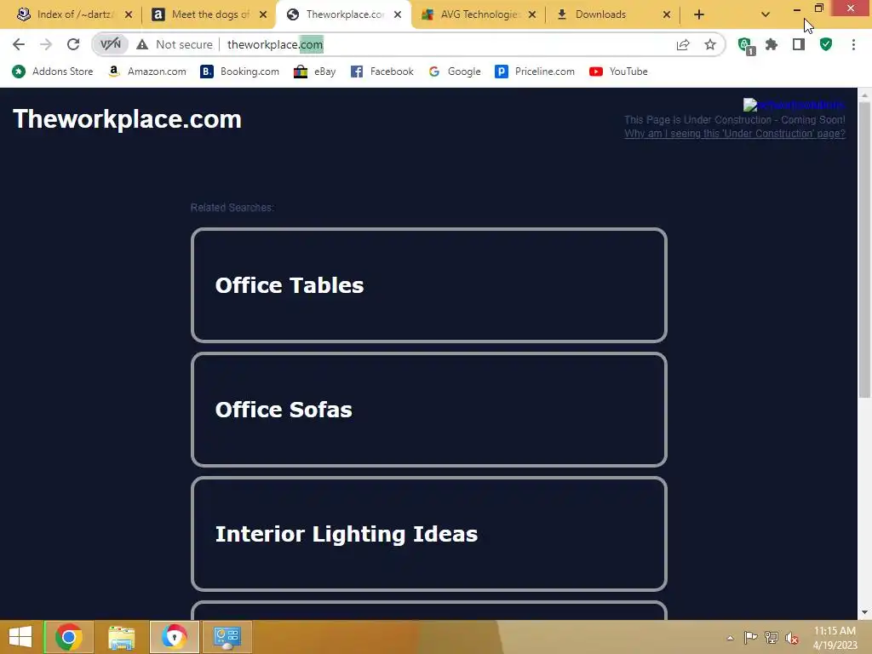
Task: Open the Addons Store bookmark
Action: (53, 72)
